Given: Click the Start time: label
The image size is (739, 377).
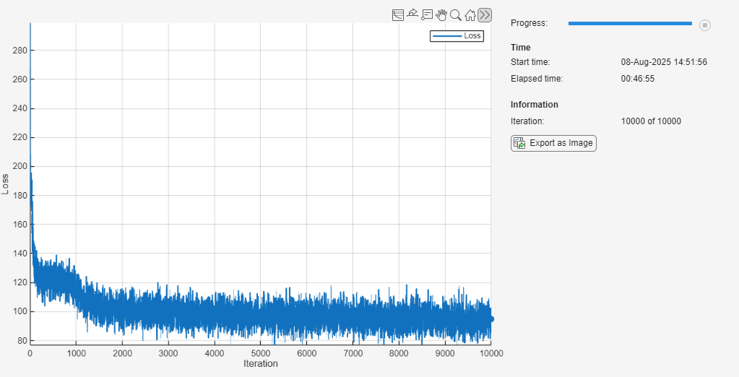Looking at the screenshot, I should (x=530, y=62).
